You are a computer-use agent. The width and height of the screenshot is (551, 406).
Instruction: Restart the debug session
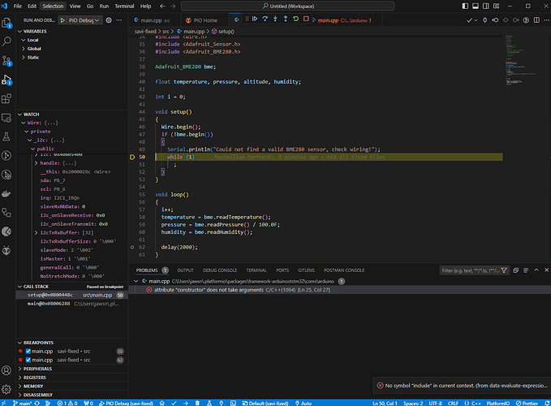pyautogui.click(x=296, y=19)
